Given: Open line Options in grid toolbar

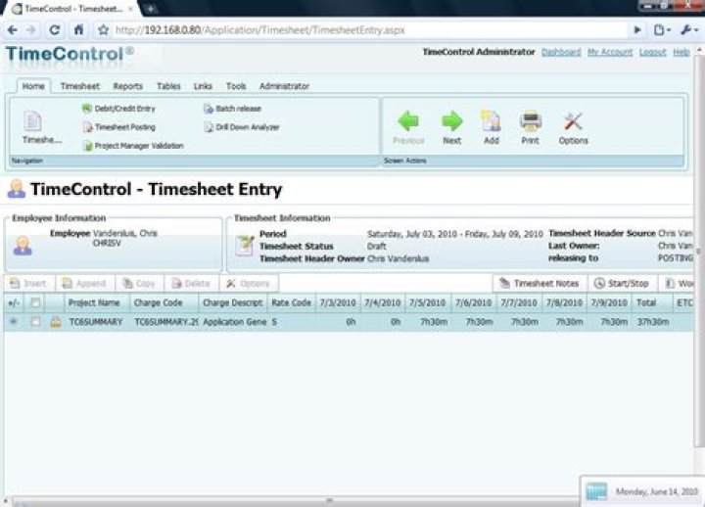Looking at the screenshot, I should [248, 283].
